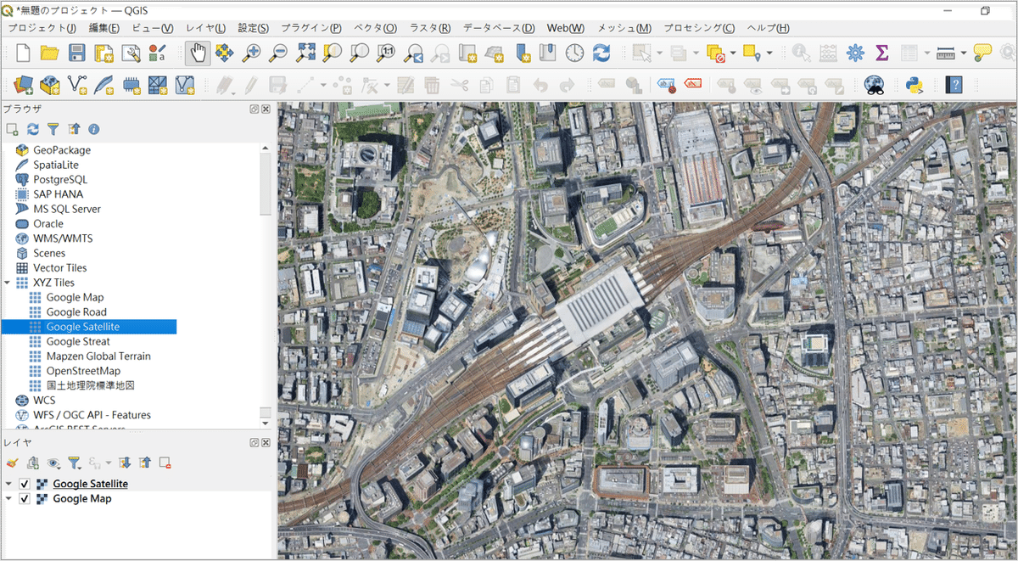Open a project with the yellow folder icon
The width and height of the screenshot is (1018, 561).
coord(49,53)
